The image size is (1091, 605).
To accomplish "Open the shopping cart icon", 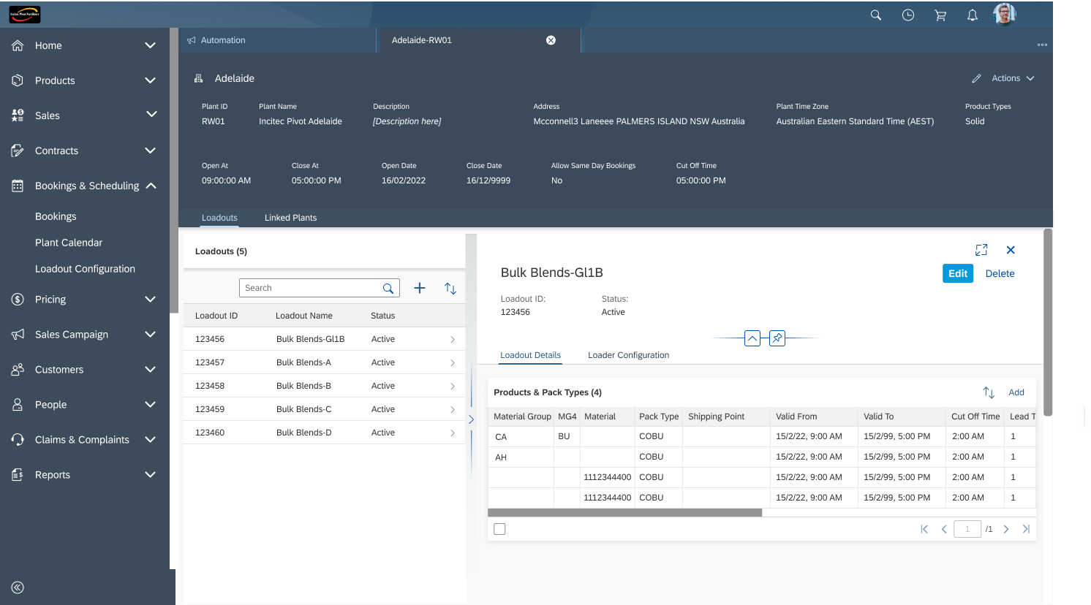I will (x=940, y=15).
